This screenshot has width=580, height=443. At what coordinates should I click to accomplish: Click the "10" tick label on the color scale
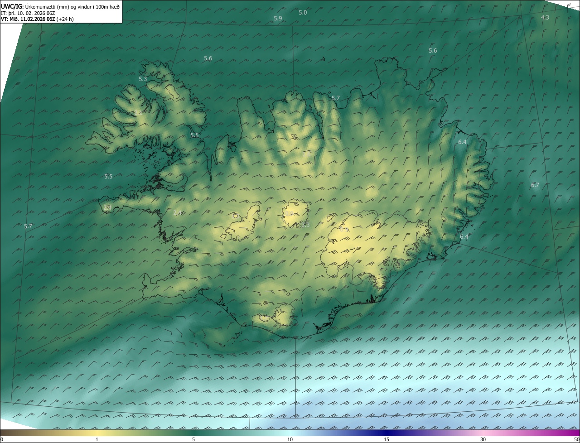(290, 440)
